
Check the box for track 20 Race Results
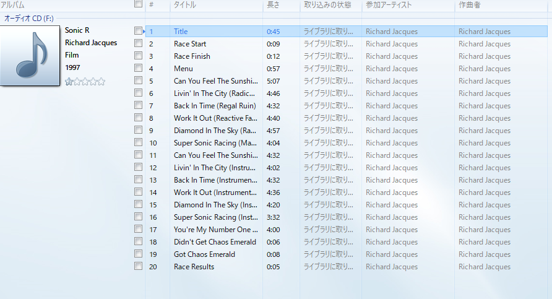(139, 266)
